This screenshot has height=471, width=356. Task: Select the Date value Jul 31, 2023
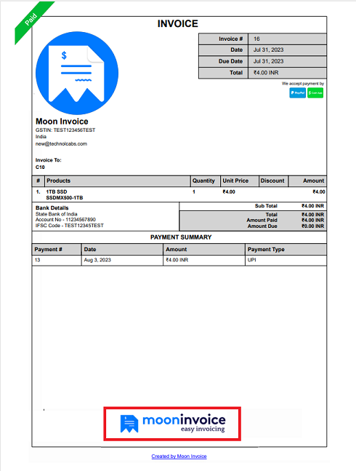[x=269, y=50]
